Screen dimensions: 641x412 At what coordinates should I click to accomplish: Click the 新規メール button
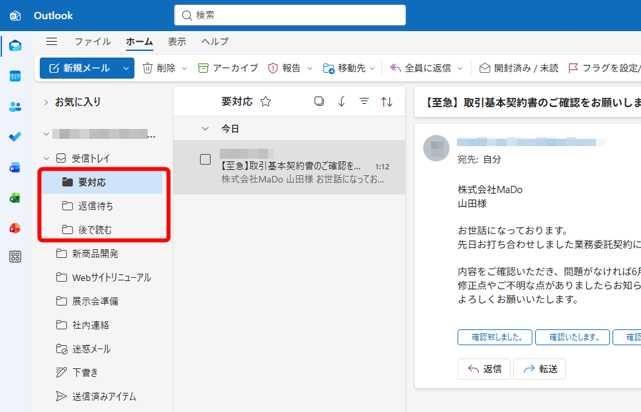click(79, 68)
